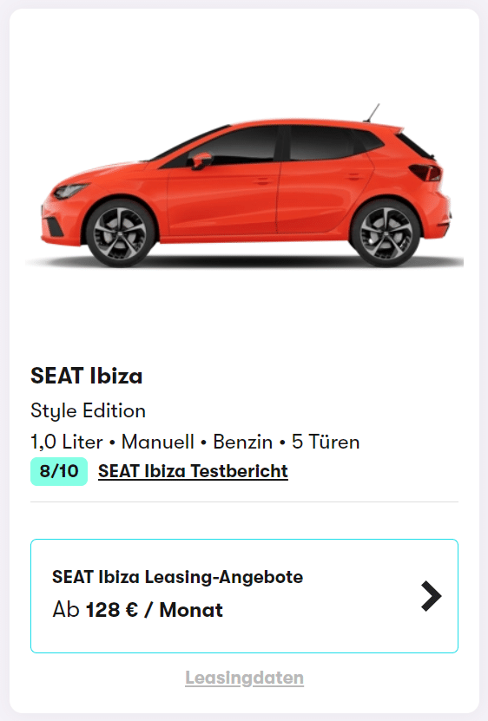This screenshot has width=488, height=721.
Task: Click the right chevron arrow in leasing box
Action: 432,596
